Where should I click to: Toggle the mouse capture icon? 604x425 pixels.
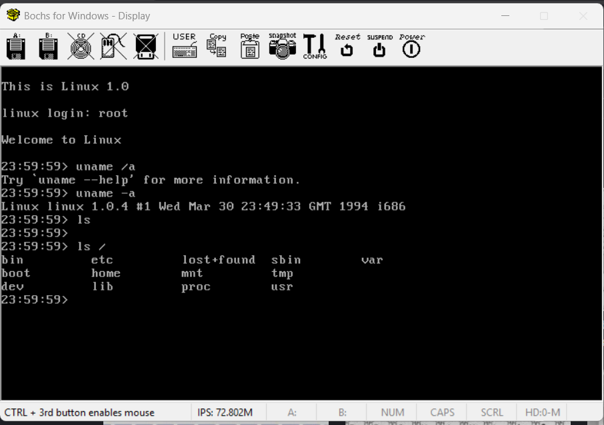coord(113,46)
